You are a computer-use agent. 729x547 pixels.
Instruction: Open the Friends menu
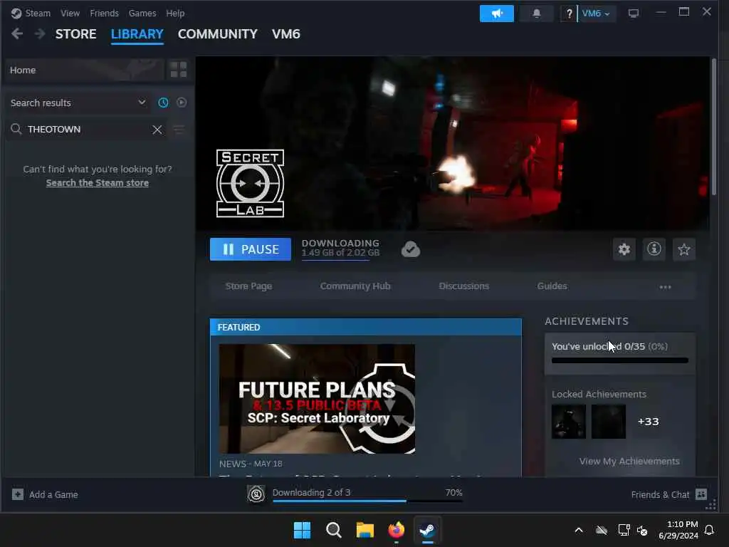(104, 13)
